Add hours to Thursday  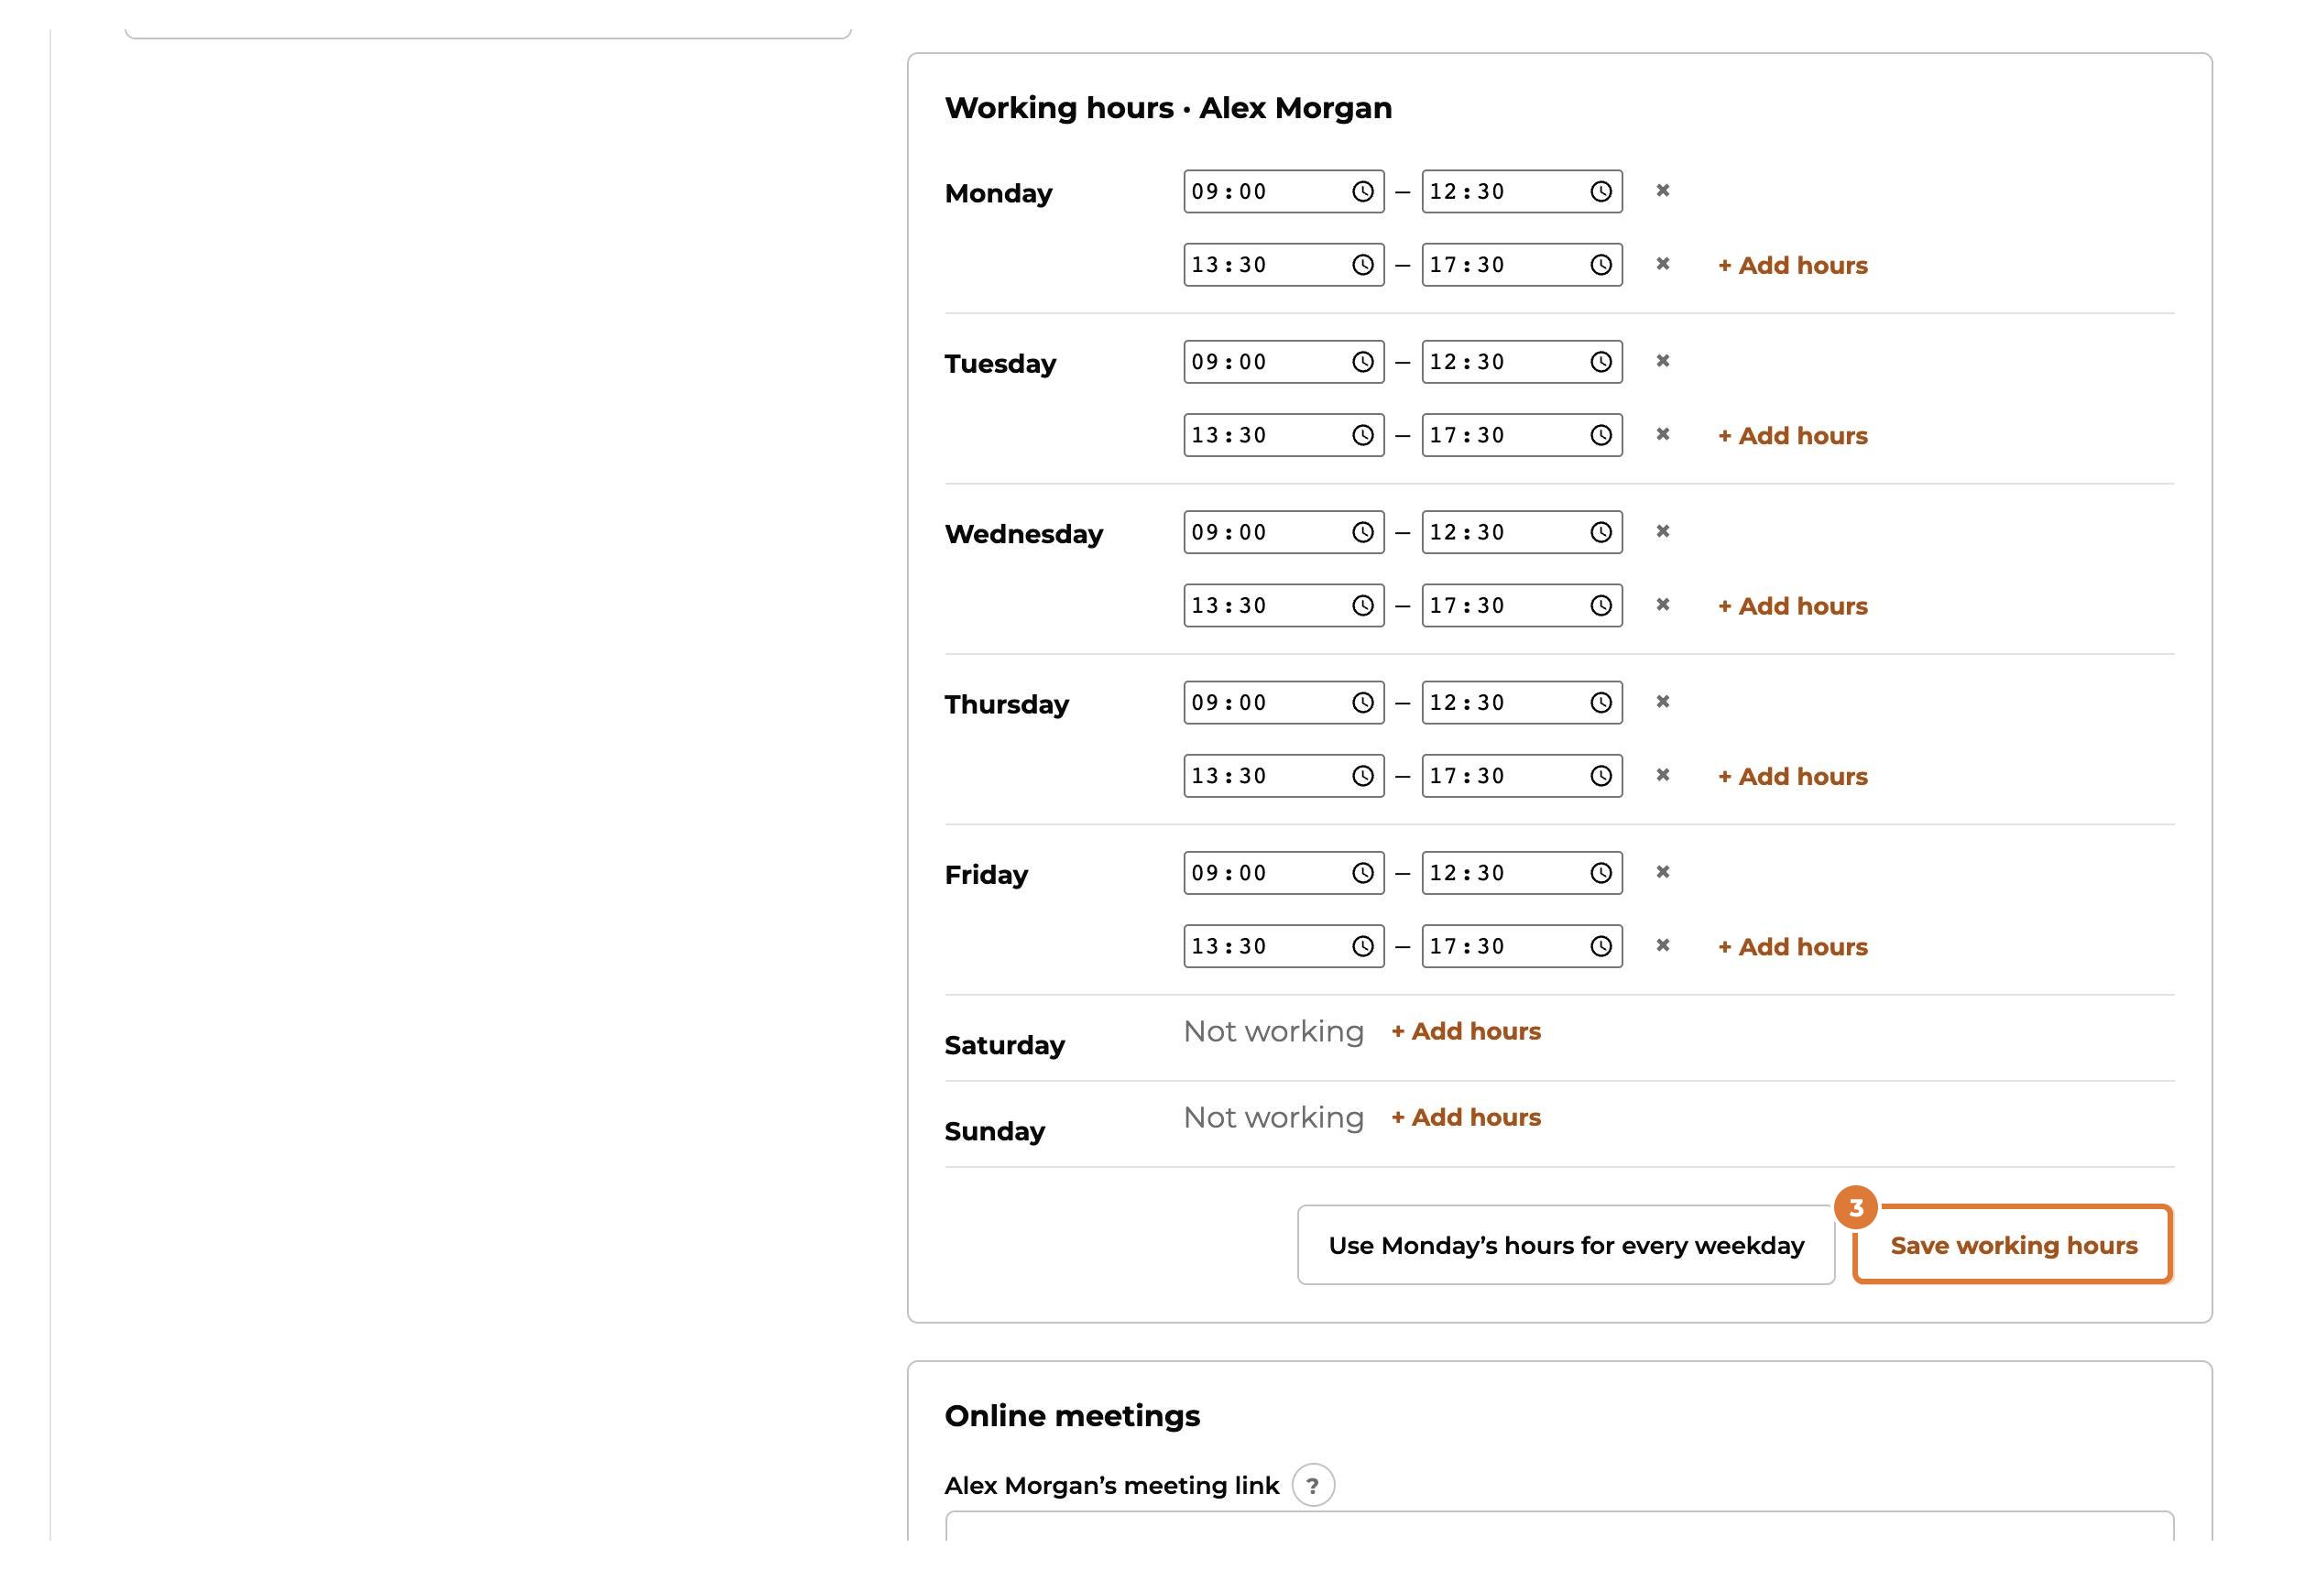tap(1793, 776)
